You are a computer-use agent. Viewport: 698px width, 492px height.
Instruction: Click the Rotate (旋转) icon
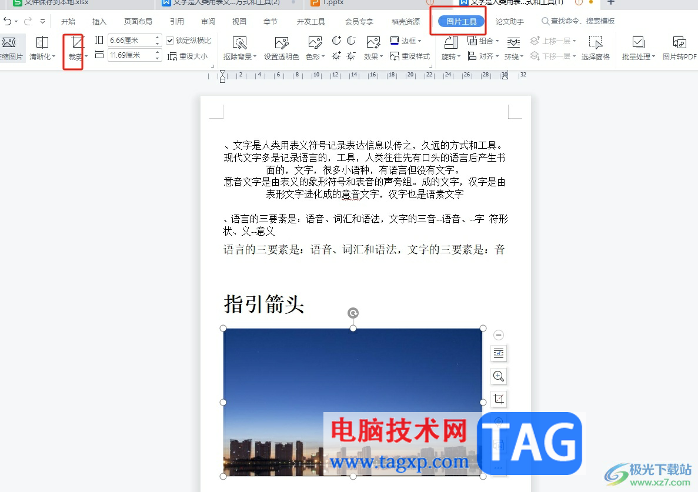450,42
